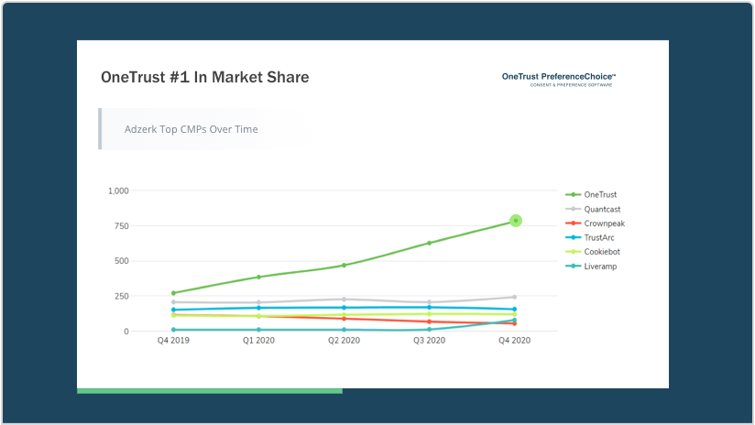
Task: Select OneTrust data point at Q3 2020
Action: (429, 243)
